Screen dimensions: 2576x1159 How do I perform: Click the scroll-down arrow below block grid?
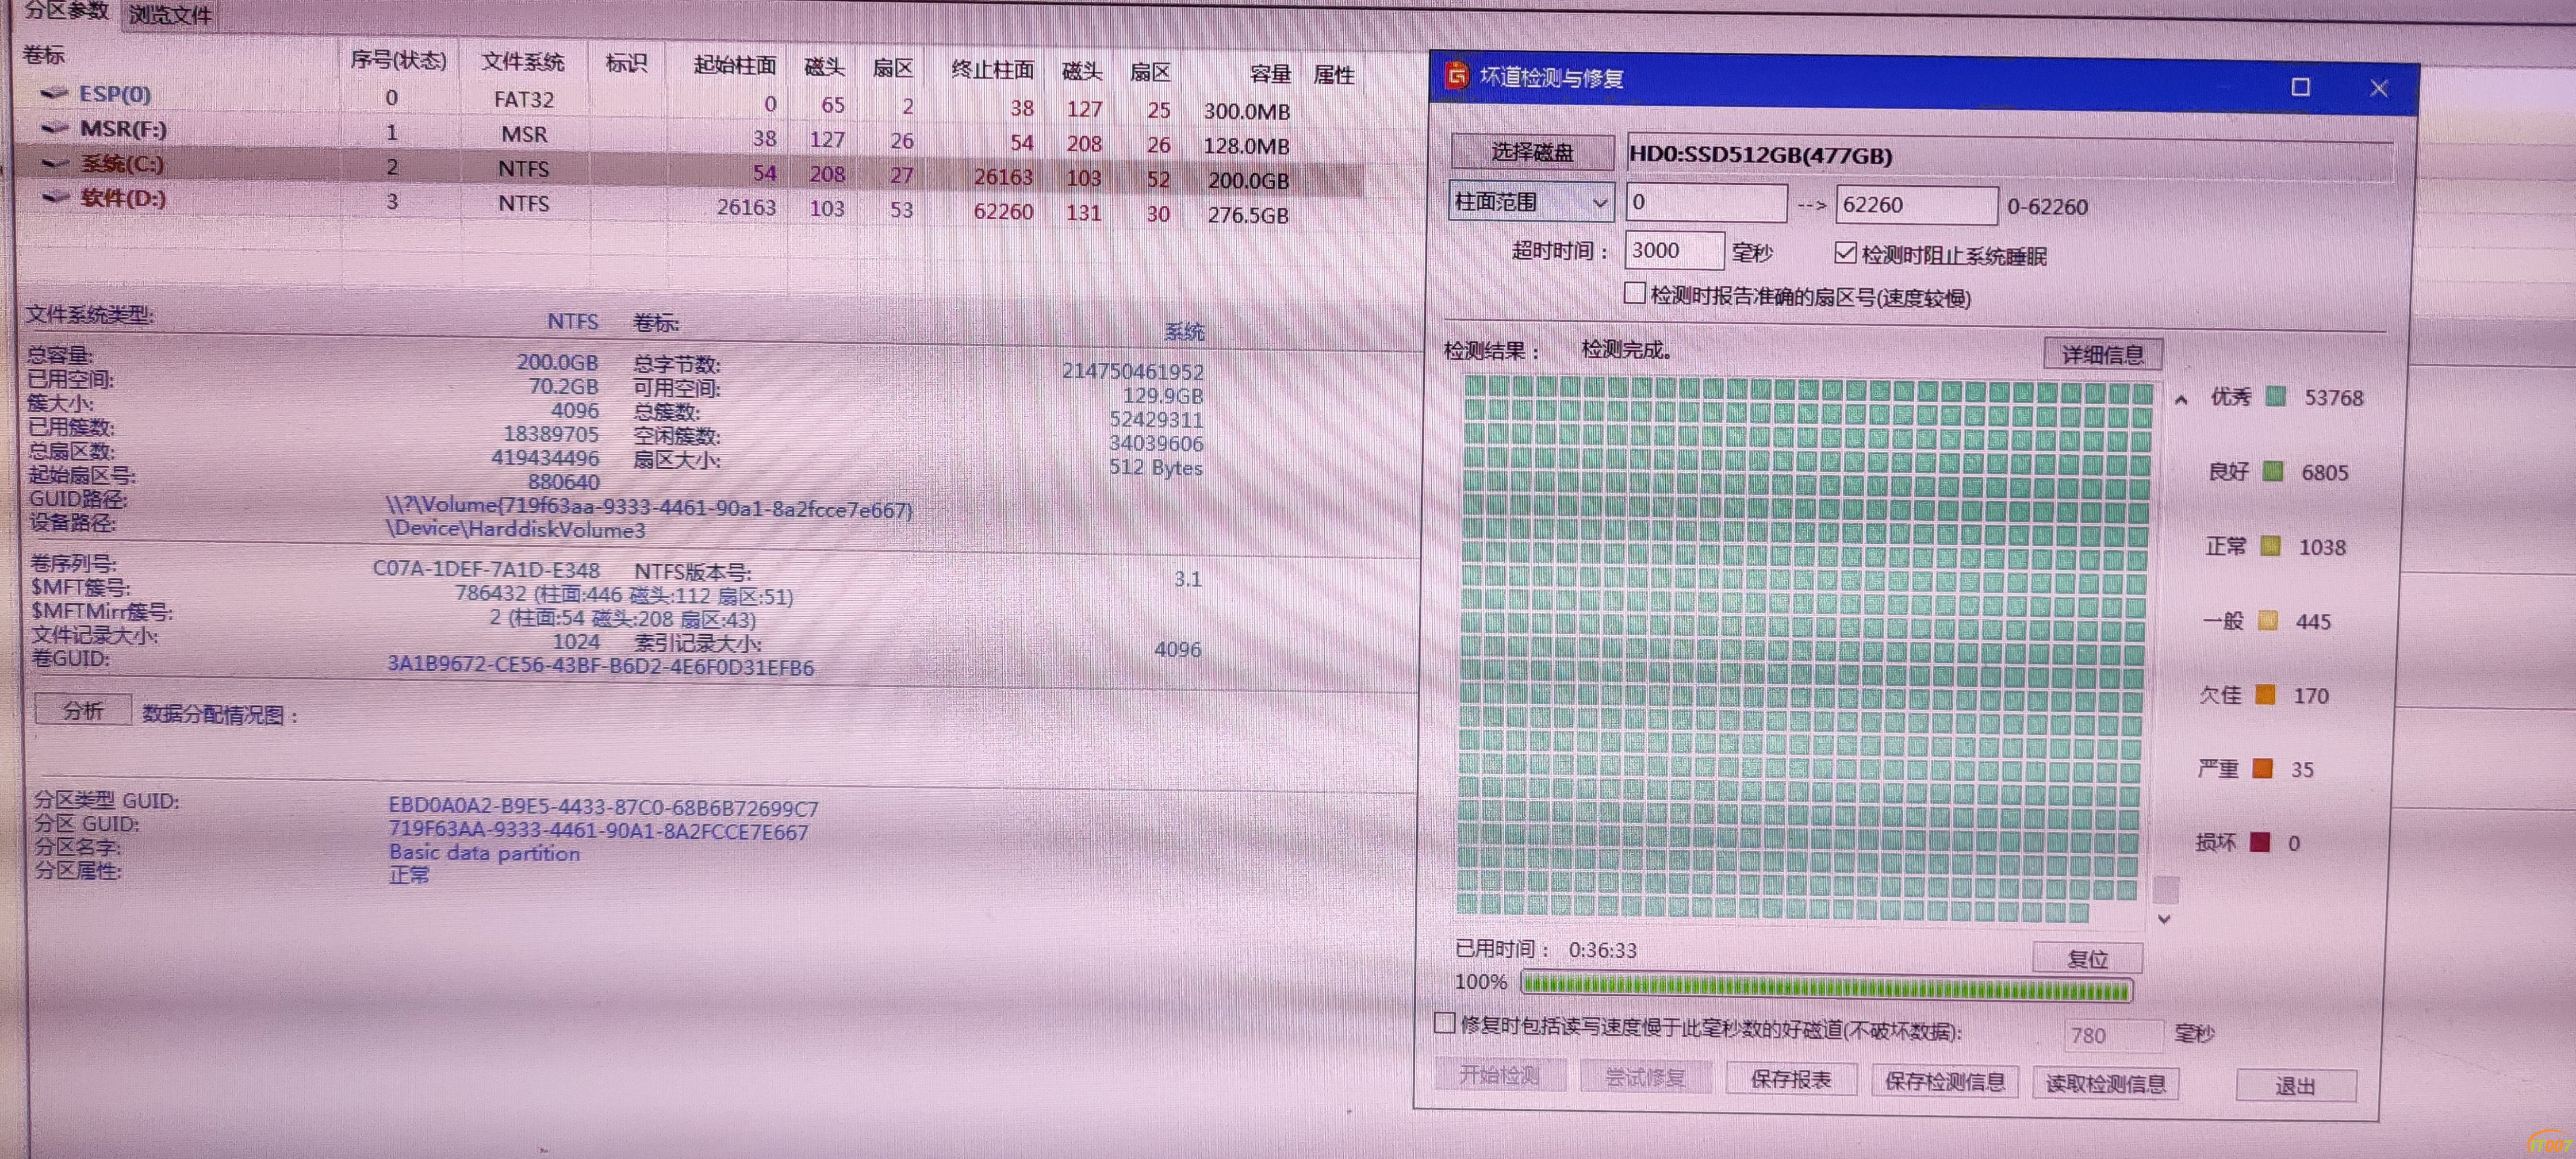2164,919
